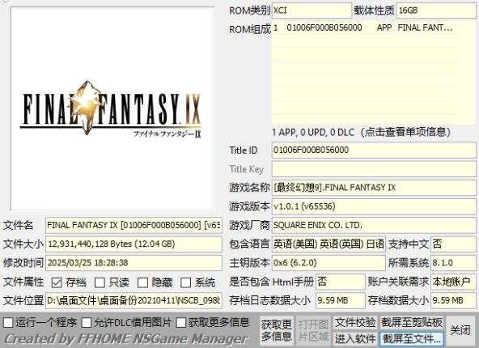Enable the 只读 read-only checkbox
Viewport: 479px width, 348px height.
pyautogui.click(x=100, y=282)
